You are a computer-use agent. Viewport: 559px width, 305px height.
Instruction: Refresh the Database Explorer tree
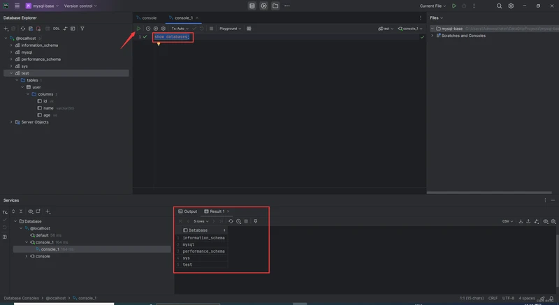pos(23,29)
